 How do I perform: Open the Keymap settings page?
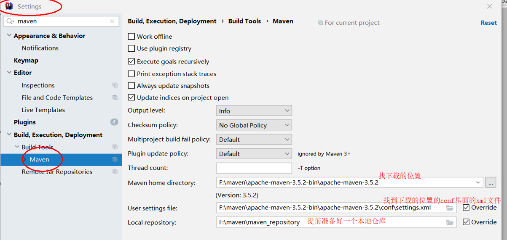26,61
